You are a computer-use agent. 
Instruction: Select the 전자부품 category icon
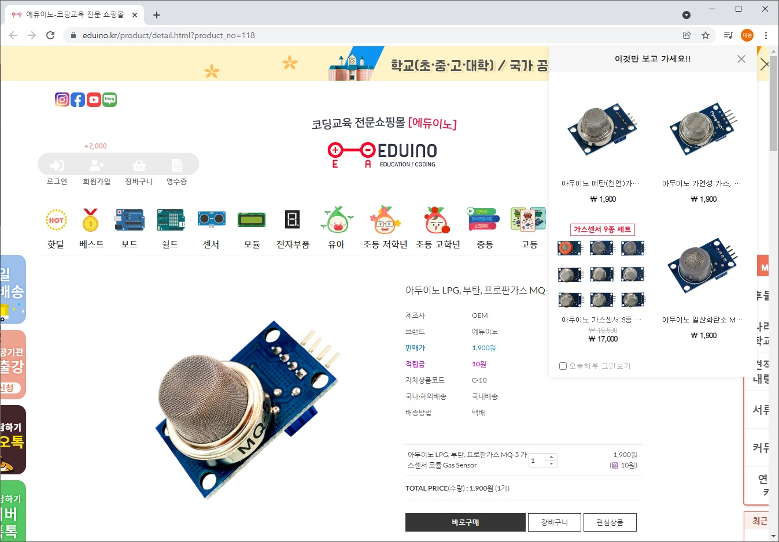[293, 220]
